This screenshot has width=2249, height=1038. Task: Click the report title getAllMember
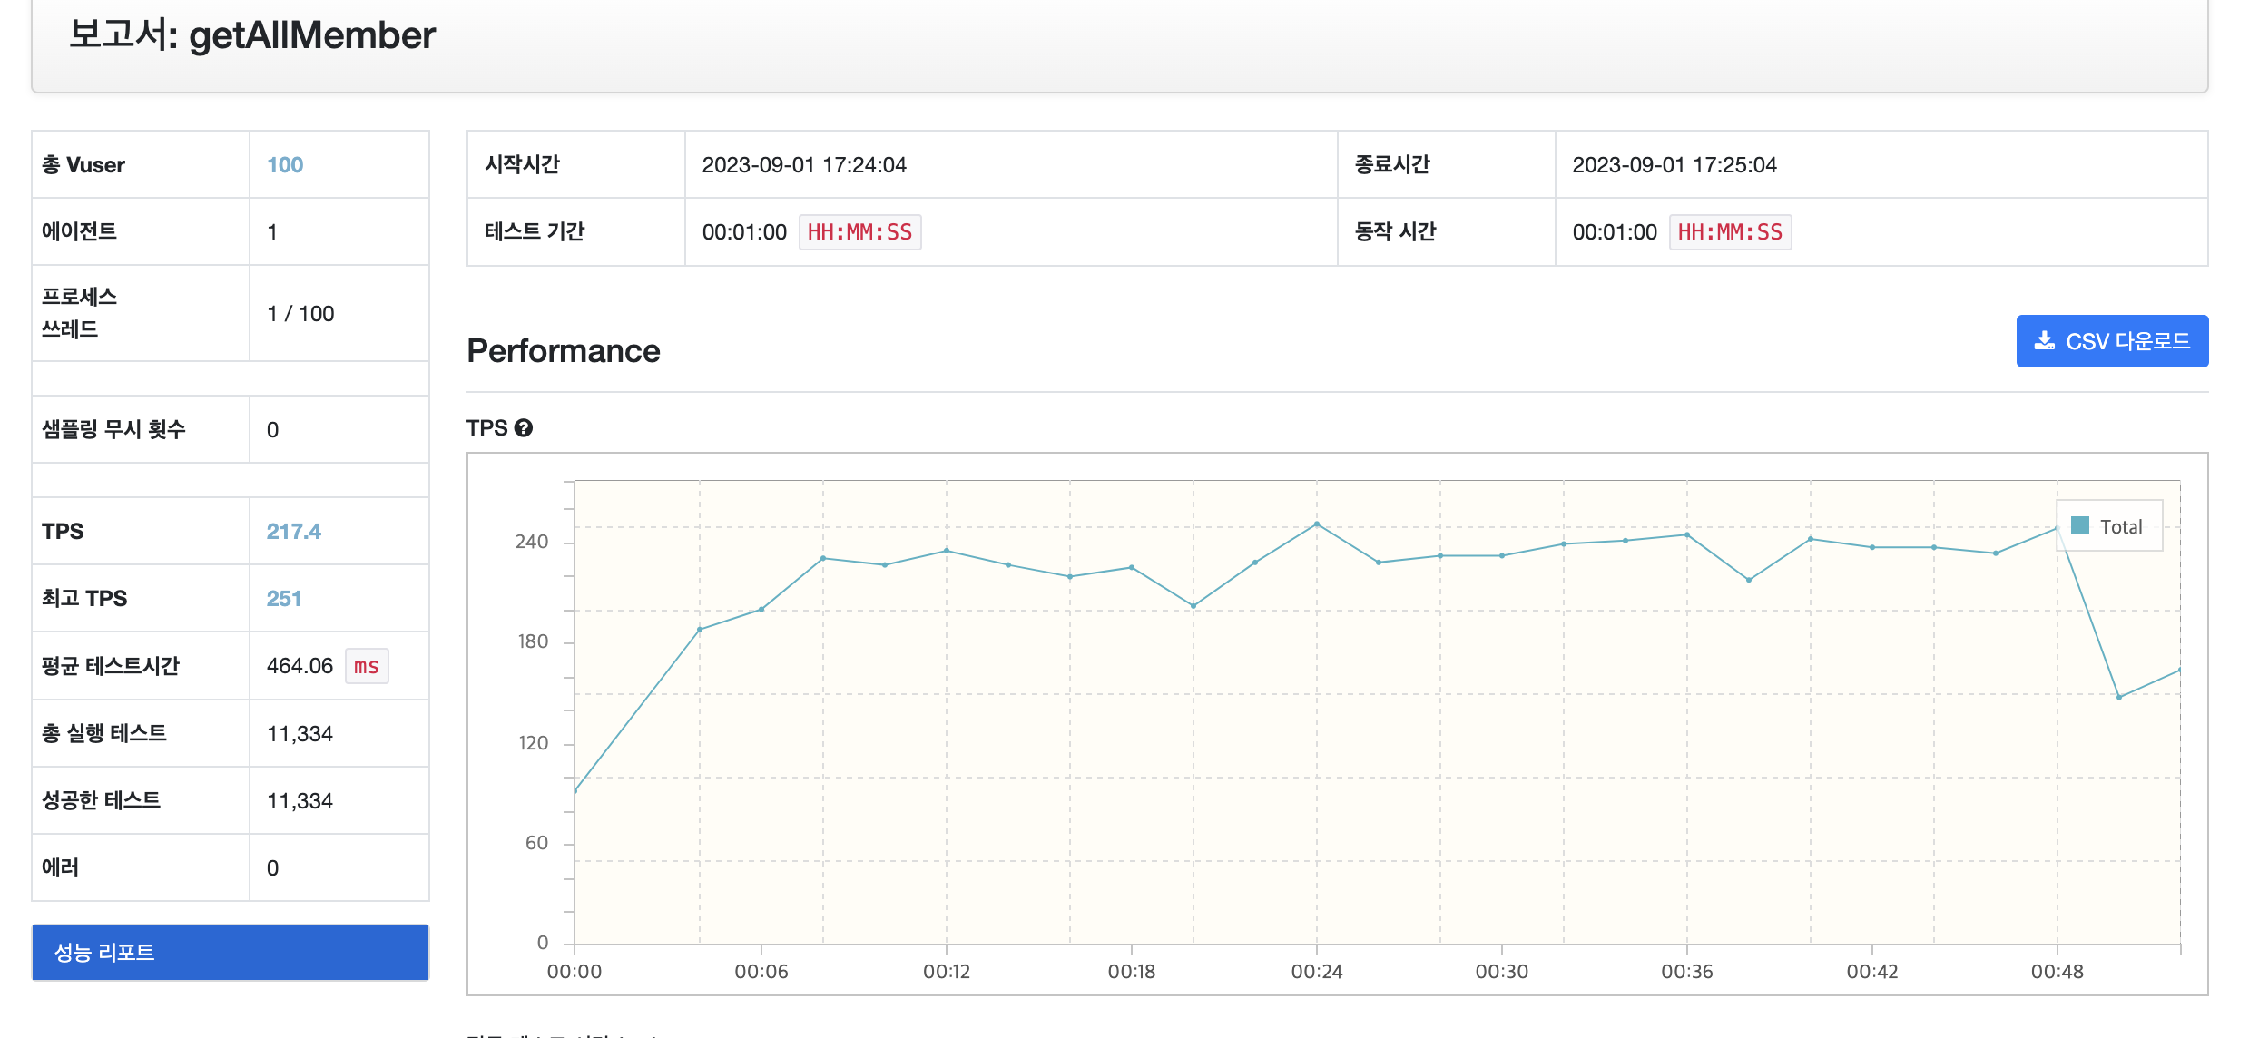click(312, 36)
